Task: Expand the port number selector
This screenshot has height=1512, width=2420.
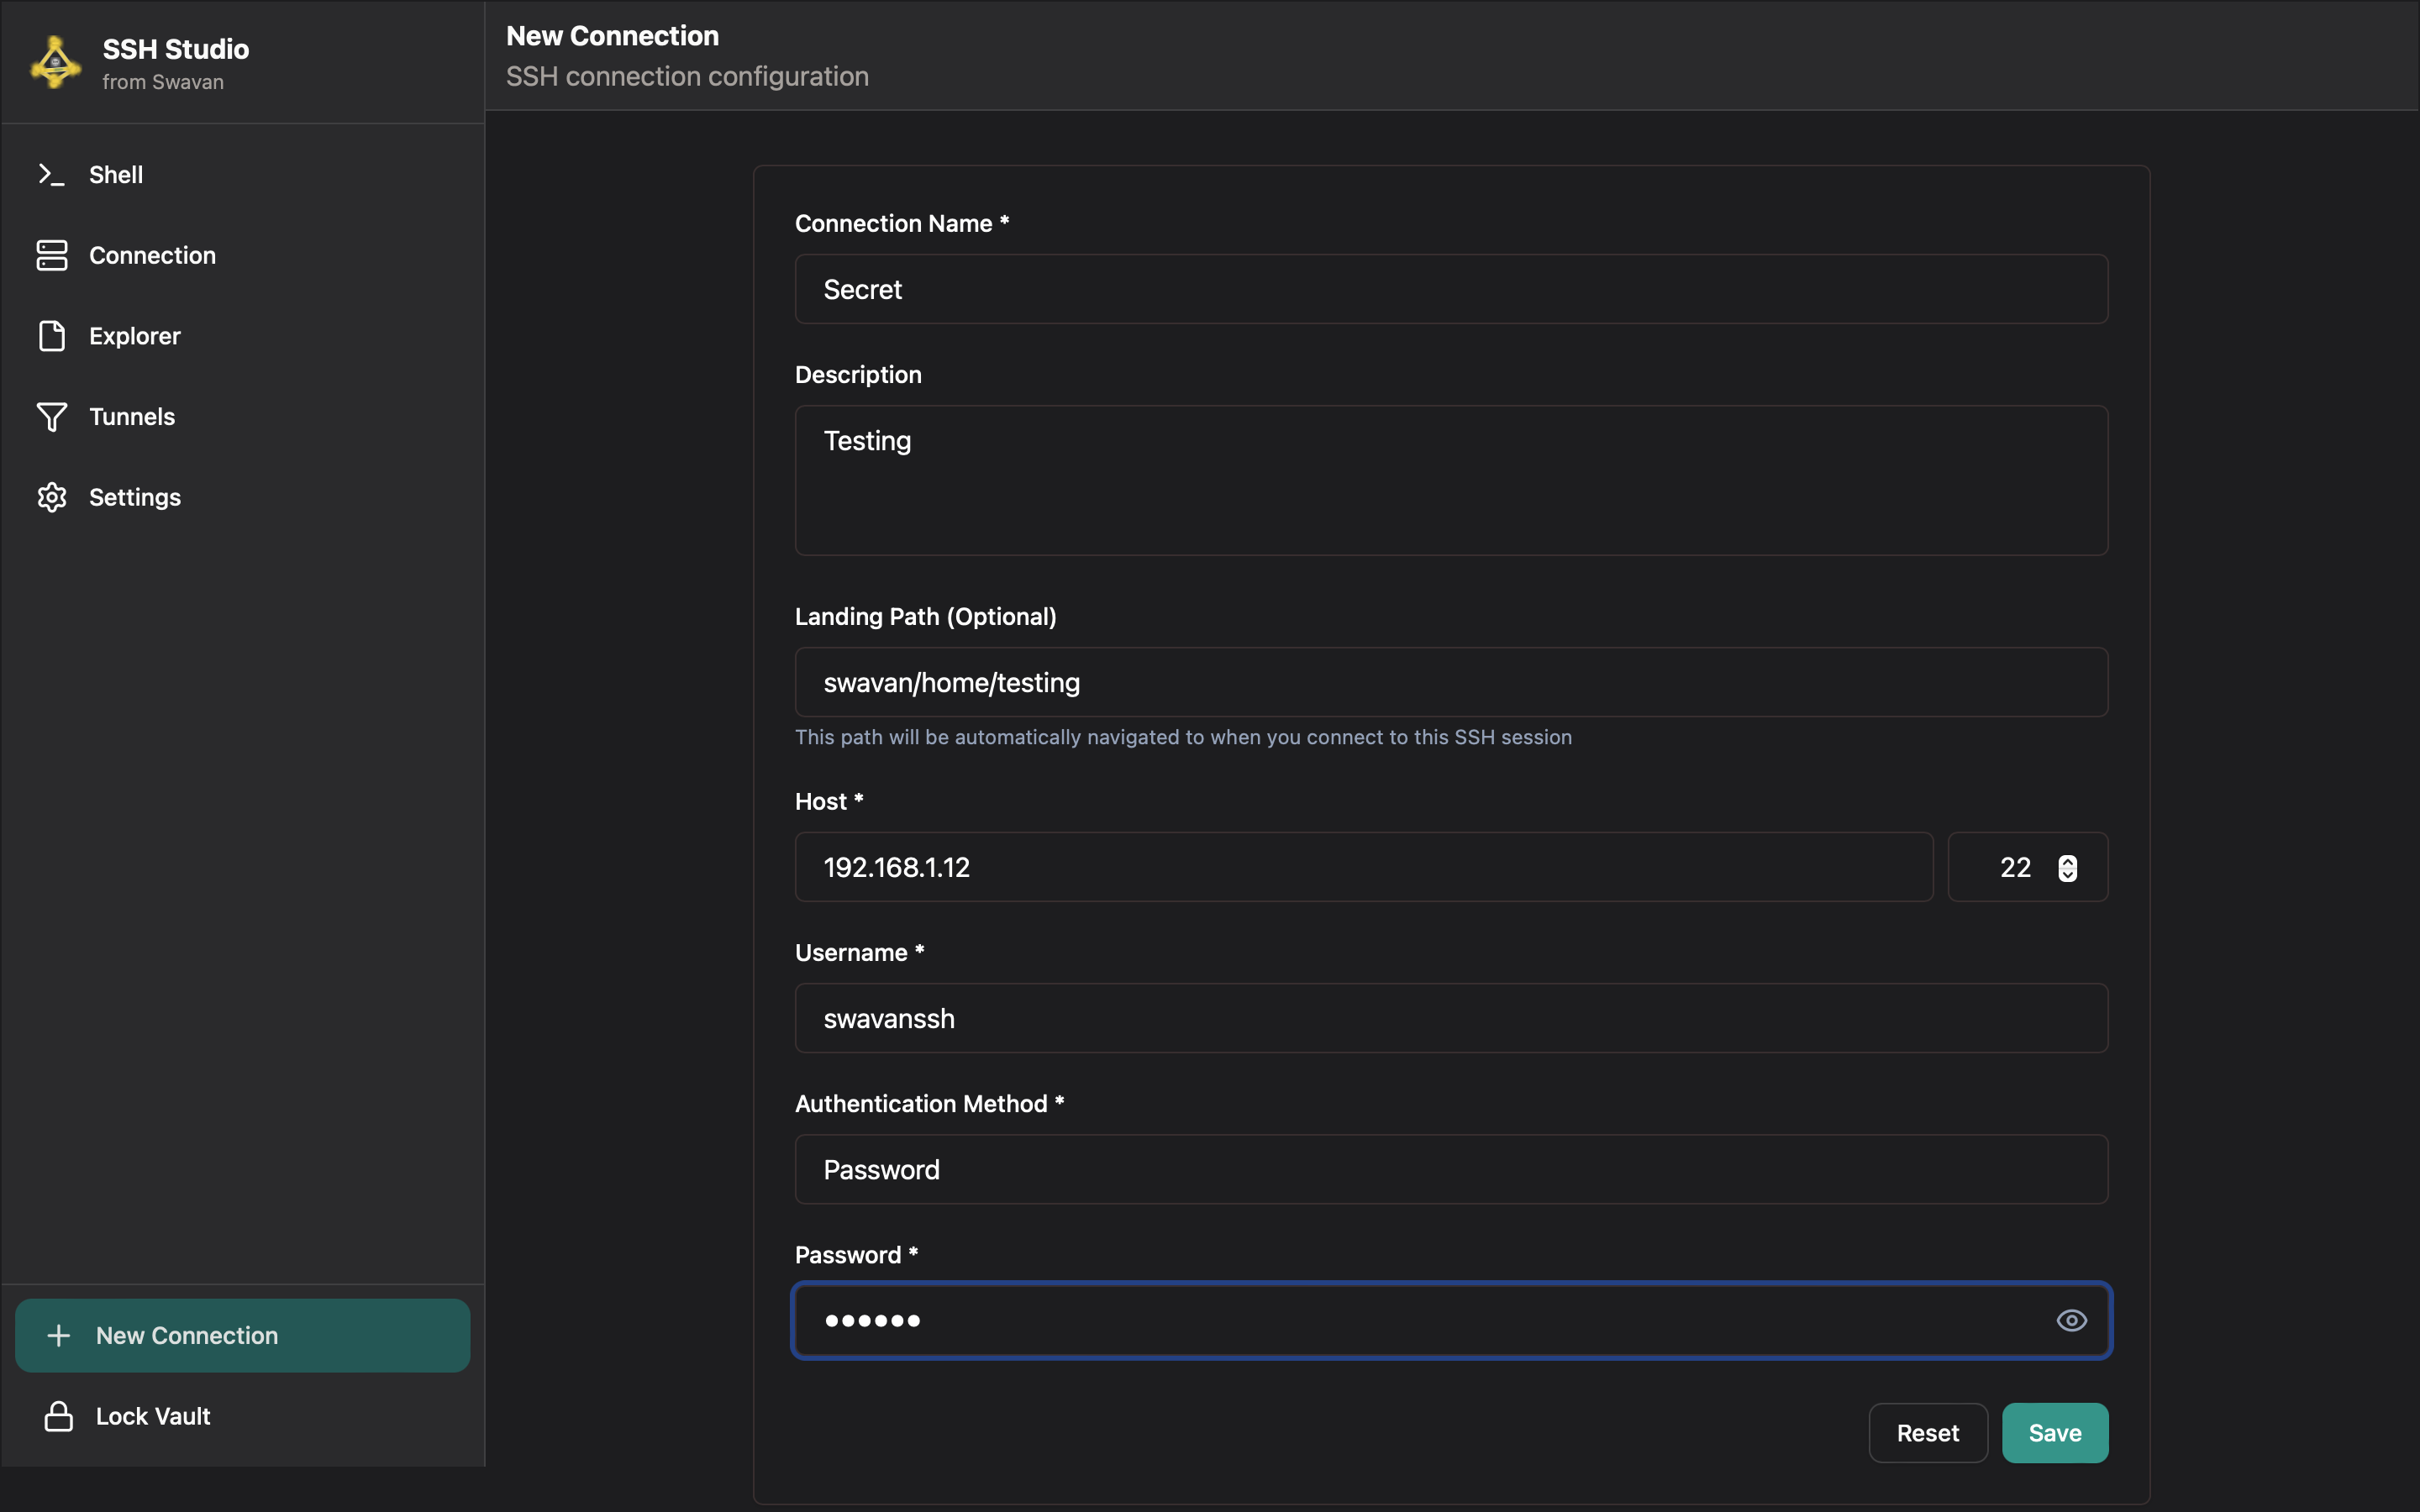Action: 2067,867
